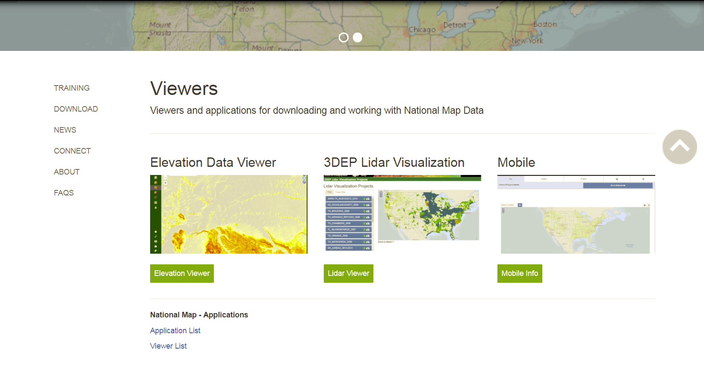Image resolution: width=704 pixels, height=376 pixels.
Task: Open the Viewer List link
Action: click(168, 346)
